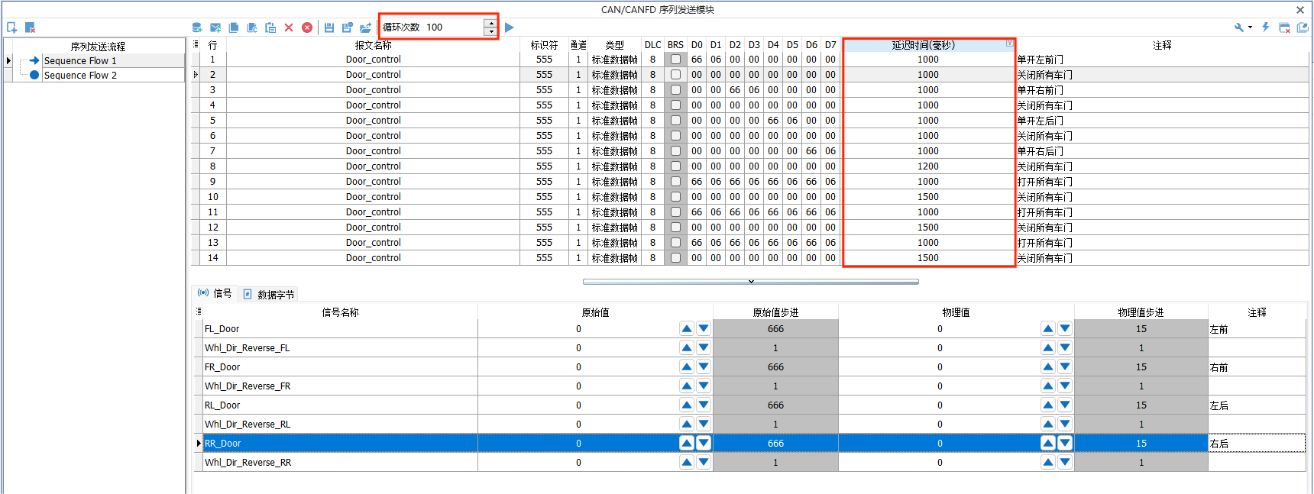Click the loop count input field
This screenshot has width=1314, height=494.
(x=454, y=27)
